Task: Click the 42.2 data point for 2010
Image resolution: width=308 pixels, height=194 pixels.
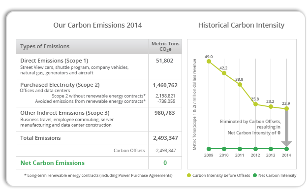Action: [x=224, y=73]
